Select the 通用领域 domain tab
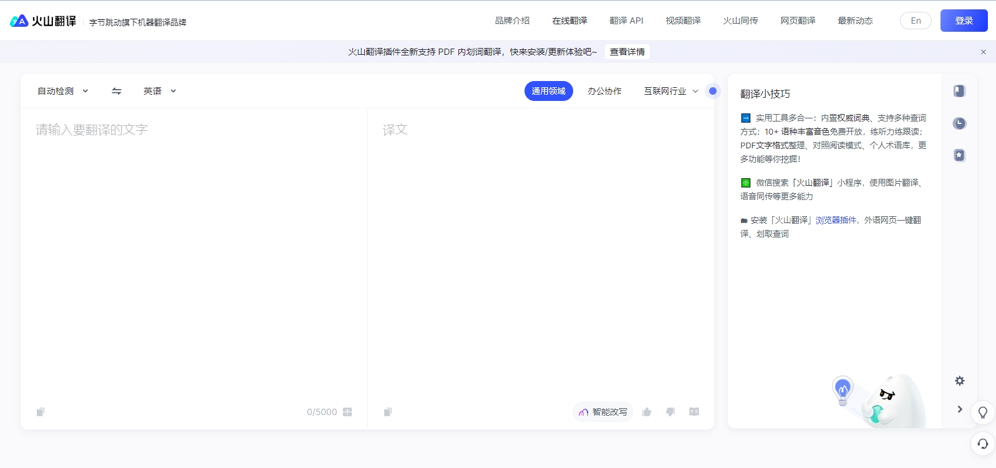996x468 pixels. pos(549,91)
